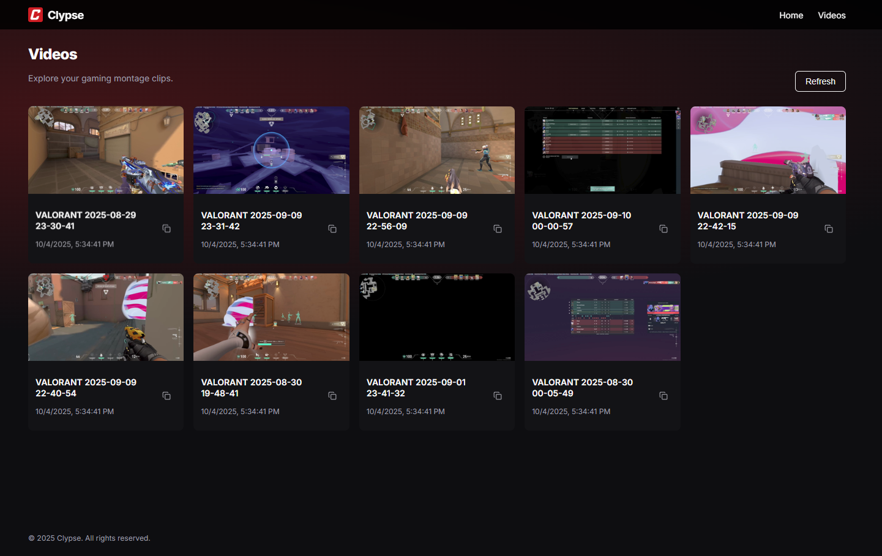Click timestamp under VALORANT 2025-09-10 00-00-57
This screenshot has width=882, height=556.
point(571,244)
